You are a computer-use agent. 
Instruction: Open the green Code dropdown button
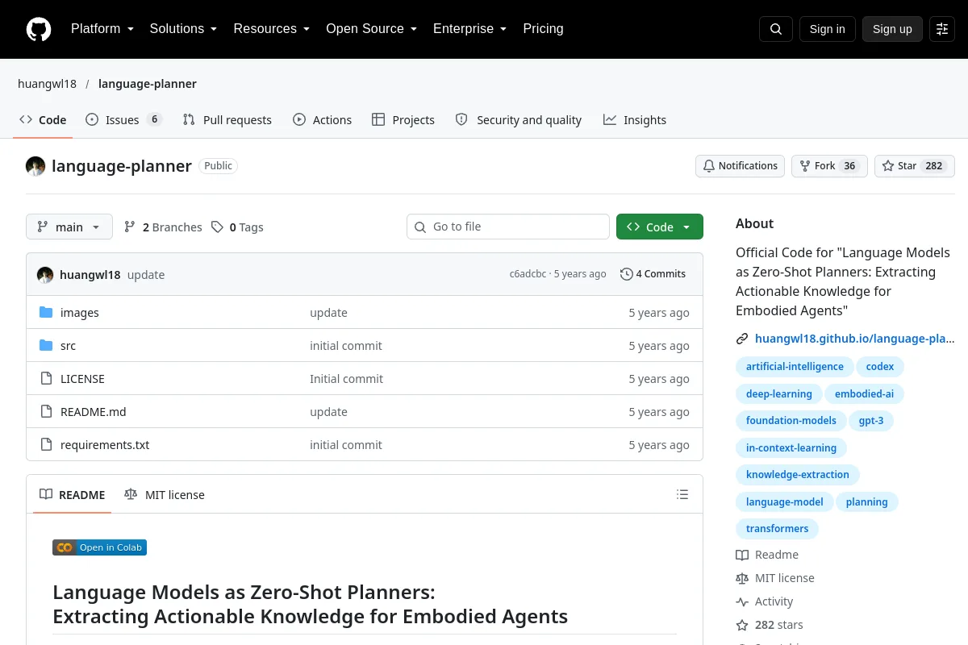[660, 227]
